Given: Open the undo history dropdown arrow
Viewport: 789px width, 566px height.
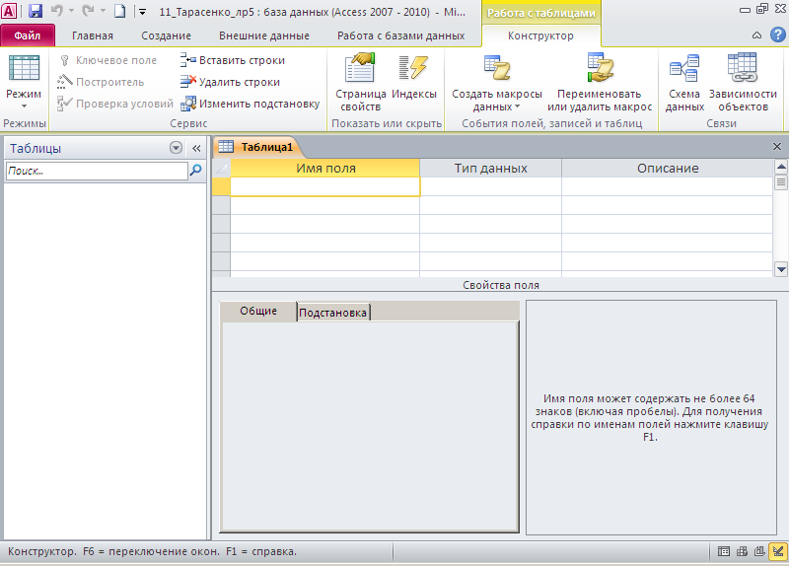Looking at the screenshot, I should (x=71, y=11).
